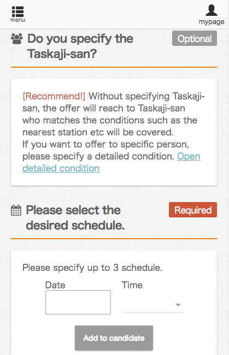Click "Please specify up to 3 schedule." text
Viewport: 229px width, 355px height.
[92, 268]
